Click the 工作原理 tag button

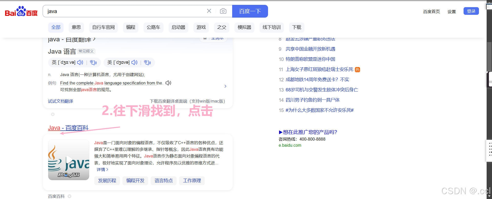192,181
